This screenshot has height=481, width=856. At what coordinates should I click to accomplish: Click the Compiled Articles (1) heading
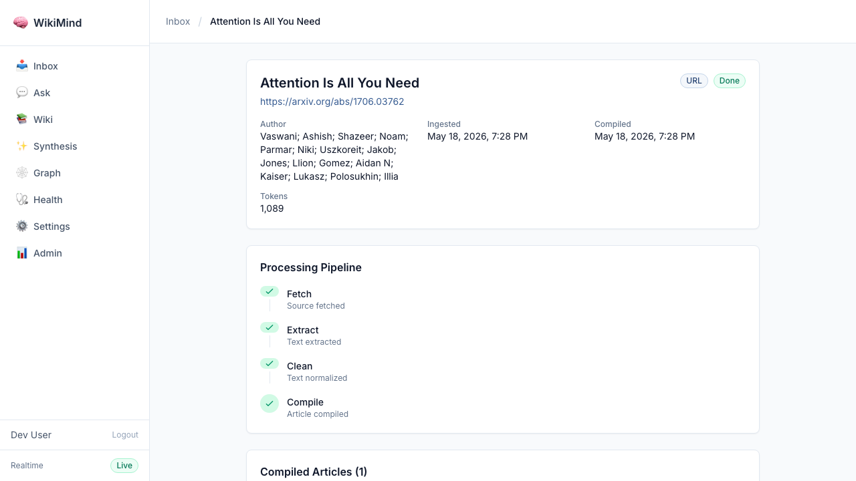(314, 472)
